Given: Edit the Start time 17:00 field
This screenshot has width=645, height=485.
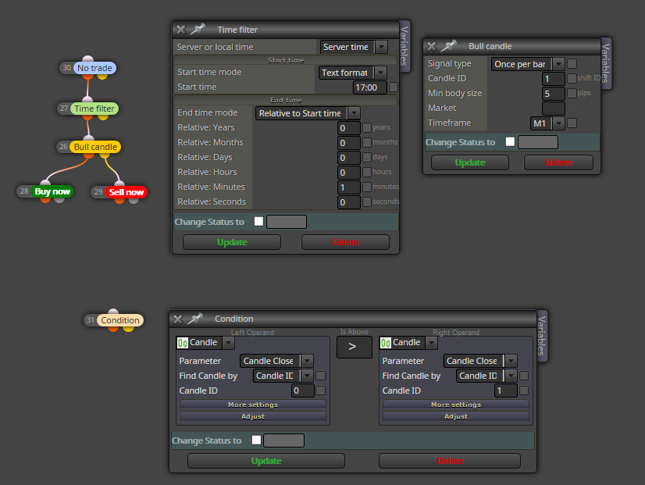Looking at the screenshot, I should 370,87.
